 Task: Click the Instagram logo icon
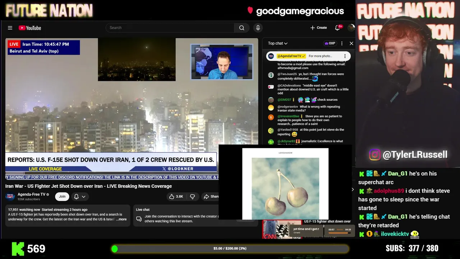(x=375, y=155)
